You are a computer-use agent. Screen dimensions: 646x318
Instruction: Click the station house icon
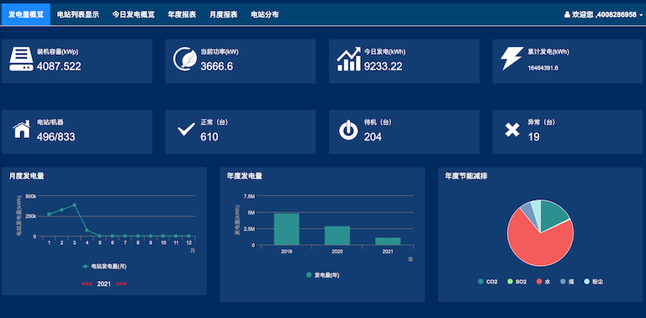coord(21,130)
